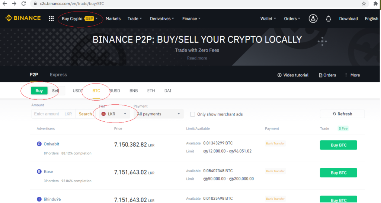
Task: Switch to Buy mode
Action: coord(39,91)
